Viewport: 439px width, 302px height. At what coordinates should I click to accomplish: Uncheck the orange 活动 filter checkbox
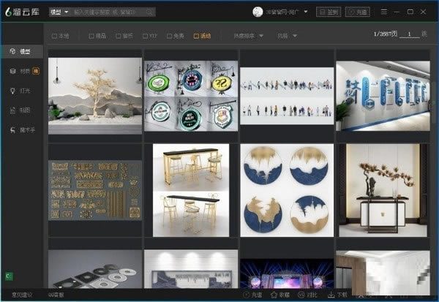tap(196, 35)
